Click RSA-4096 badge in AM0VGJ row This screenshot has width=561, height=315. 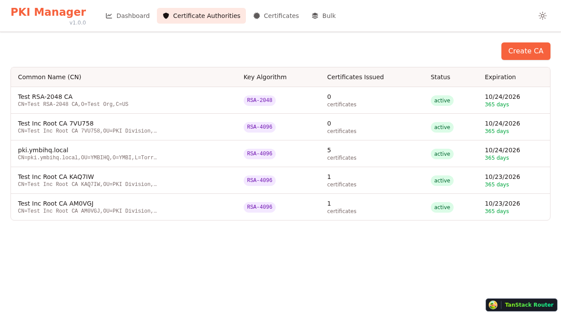pyautogui.click(x=259, y=207)
